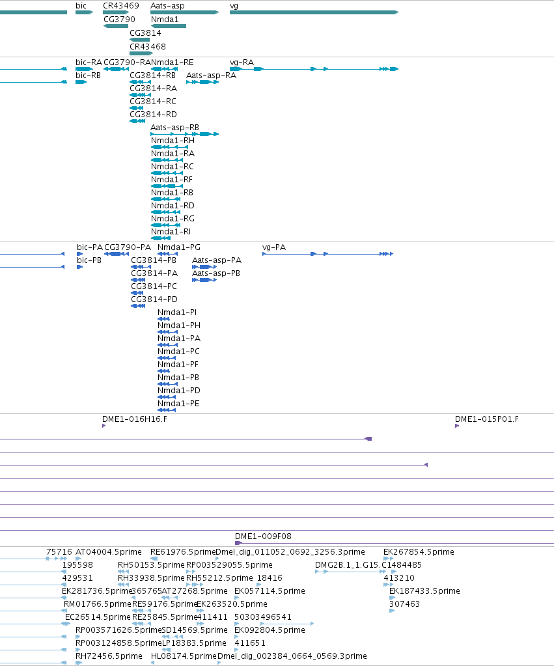Select the 'DME1-016H16.F' clone label
This screenshot has height=666, width=554.
(135, 419)
